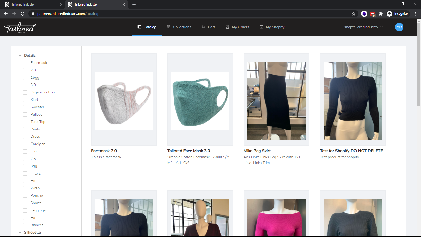Select the Skirt filter checkbox
Screen dimensions: 421x237
pos(25,100)
